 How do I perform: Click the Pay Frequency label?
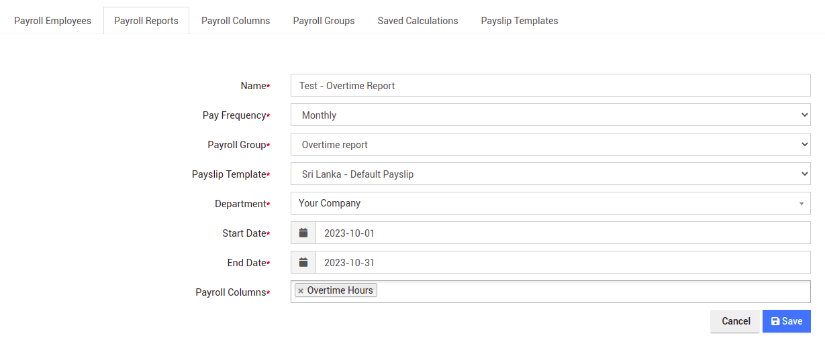point(236,115)
